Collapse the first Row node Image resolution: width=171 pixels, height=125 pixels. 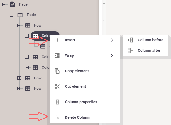pos(19,25)
